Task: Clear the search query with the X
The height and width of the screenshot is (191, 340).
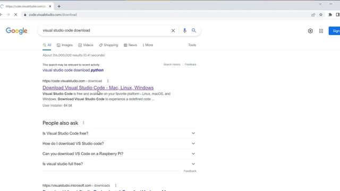Action: click(x=173, y=31)
